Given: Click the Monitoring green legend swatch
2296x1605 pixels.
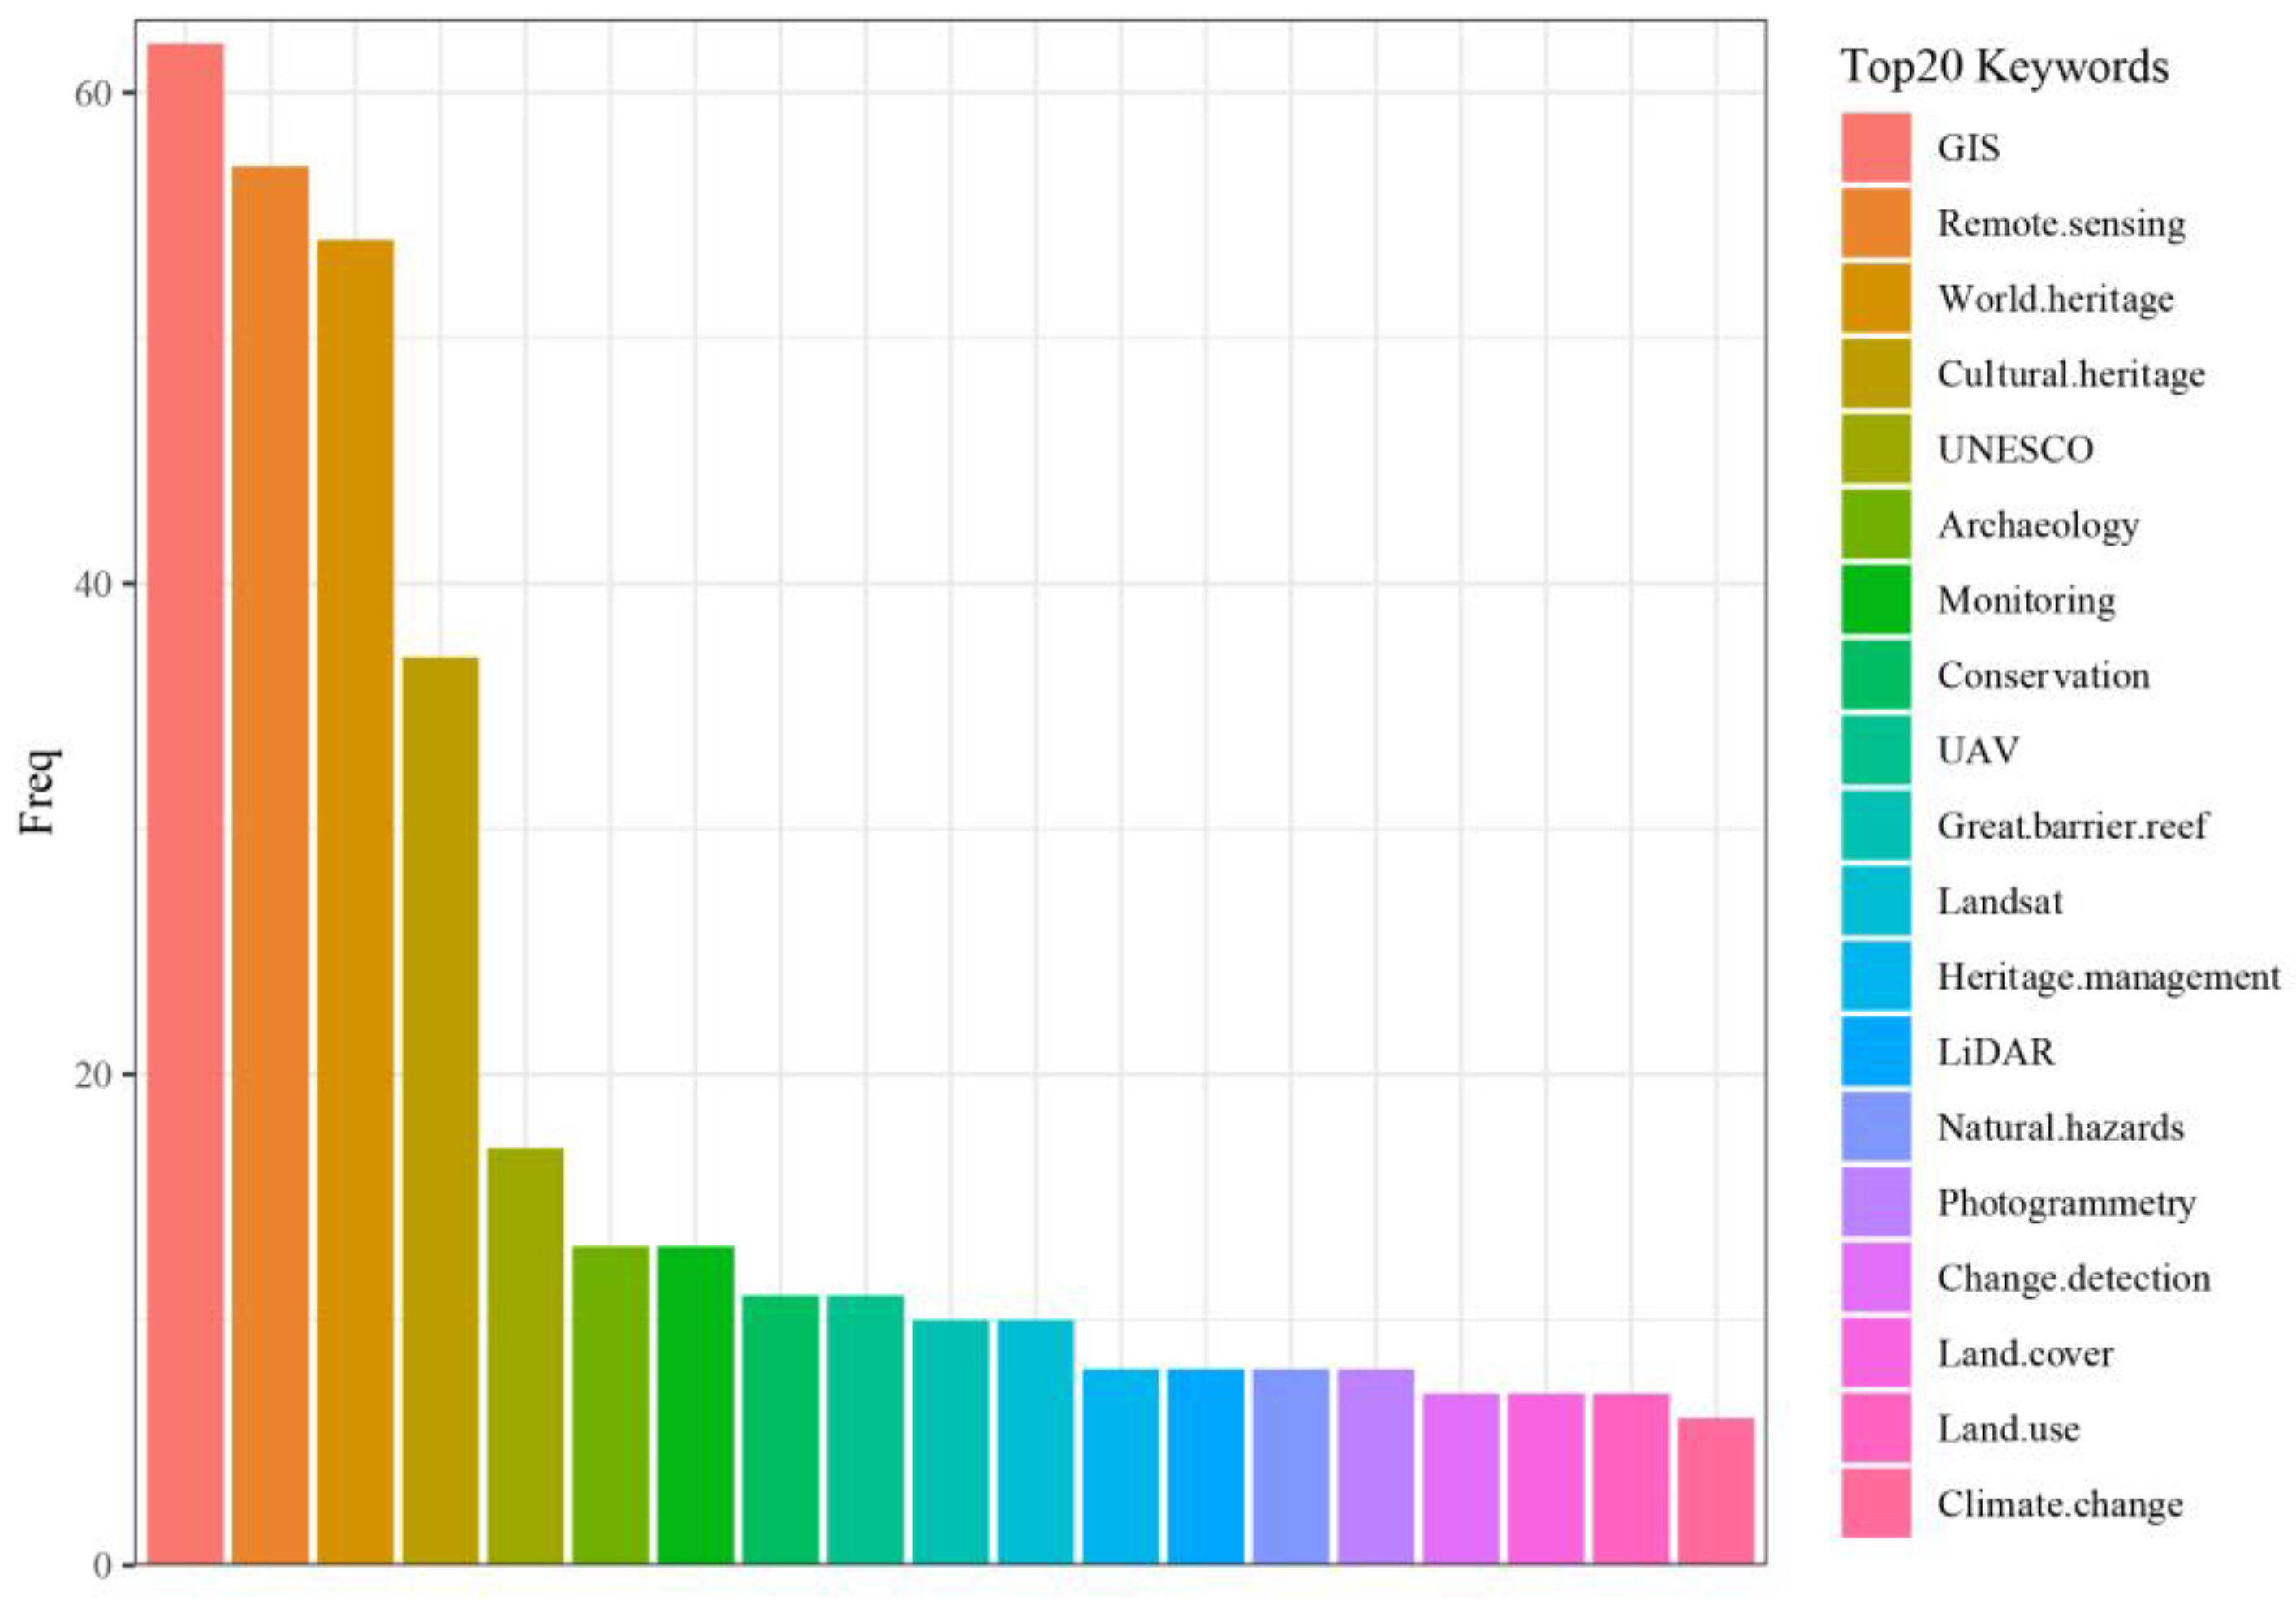Looking at the screenshot, I should click(1876, 600).
